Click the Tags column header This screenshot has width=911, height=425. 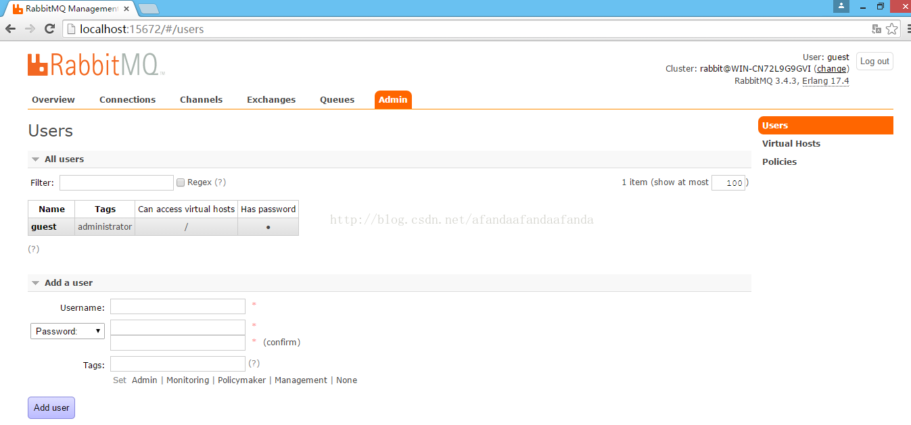[x=105, y=209]
